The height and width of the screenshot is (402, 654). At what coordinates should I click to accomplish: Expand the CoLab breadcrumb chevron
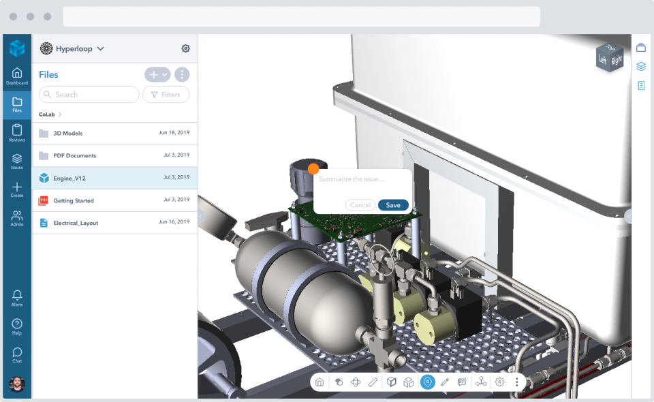tap(60, 114)
